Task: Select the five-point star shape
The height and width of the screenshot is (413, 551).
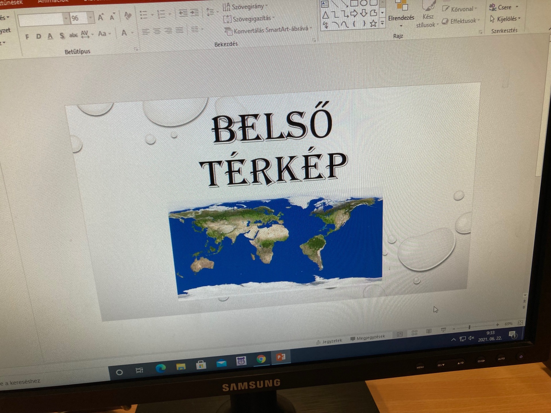Action: [373, 23]
